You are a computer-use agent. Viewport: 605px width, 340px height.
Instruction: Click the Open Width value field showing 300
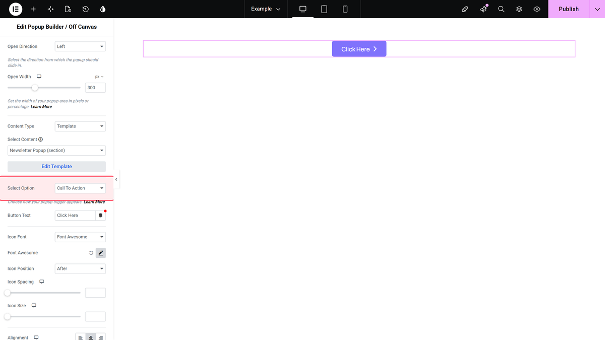point(95,88)
